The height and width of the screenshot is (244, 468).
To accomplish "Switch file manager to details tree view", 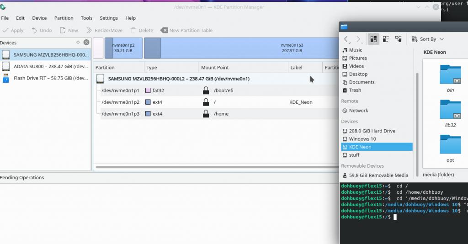I will pos(398,39).
